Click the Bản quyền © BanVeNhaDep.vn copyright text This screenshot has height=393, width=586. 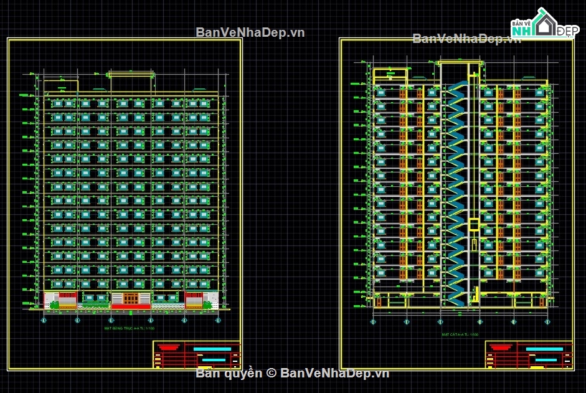coord(293,373)
